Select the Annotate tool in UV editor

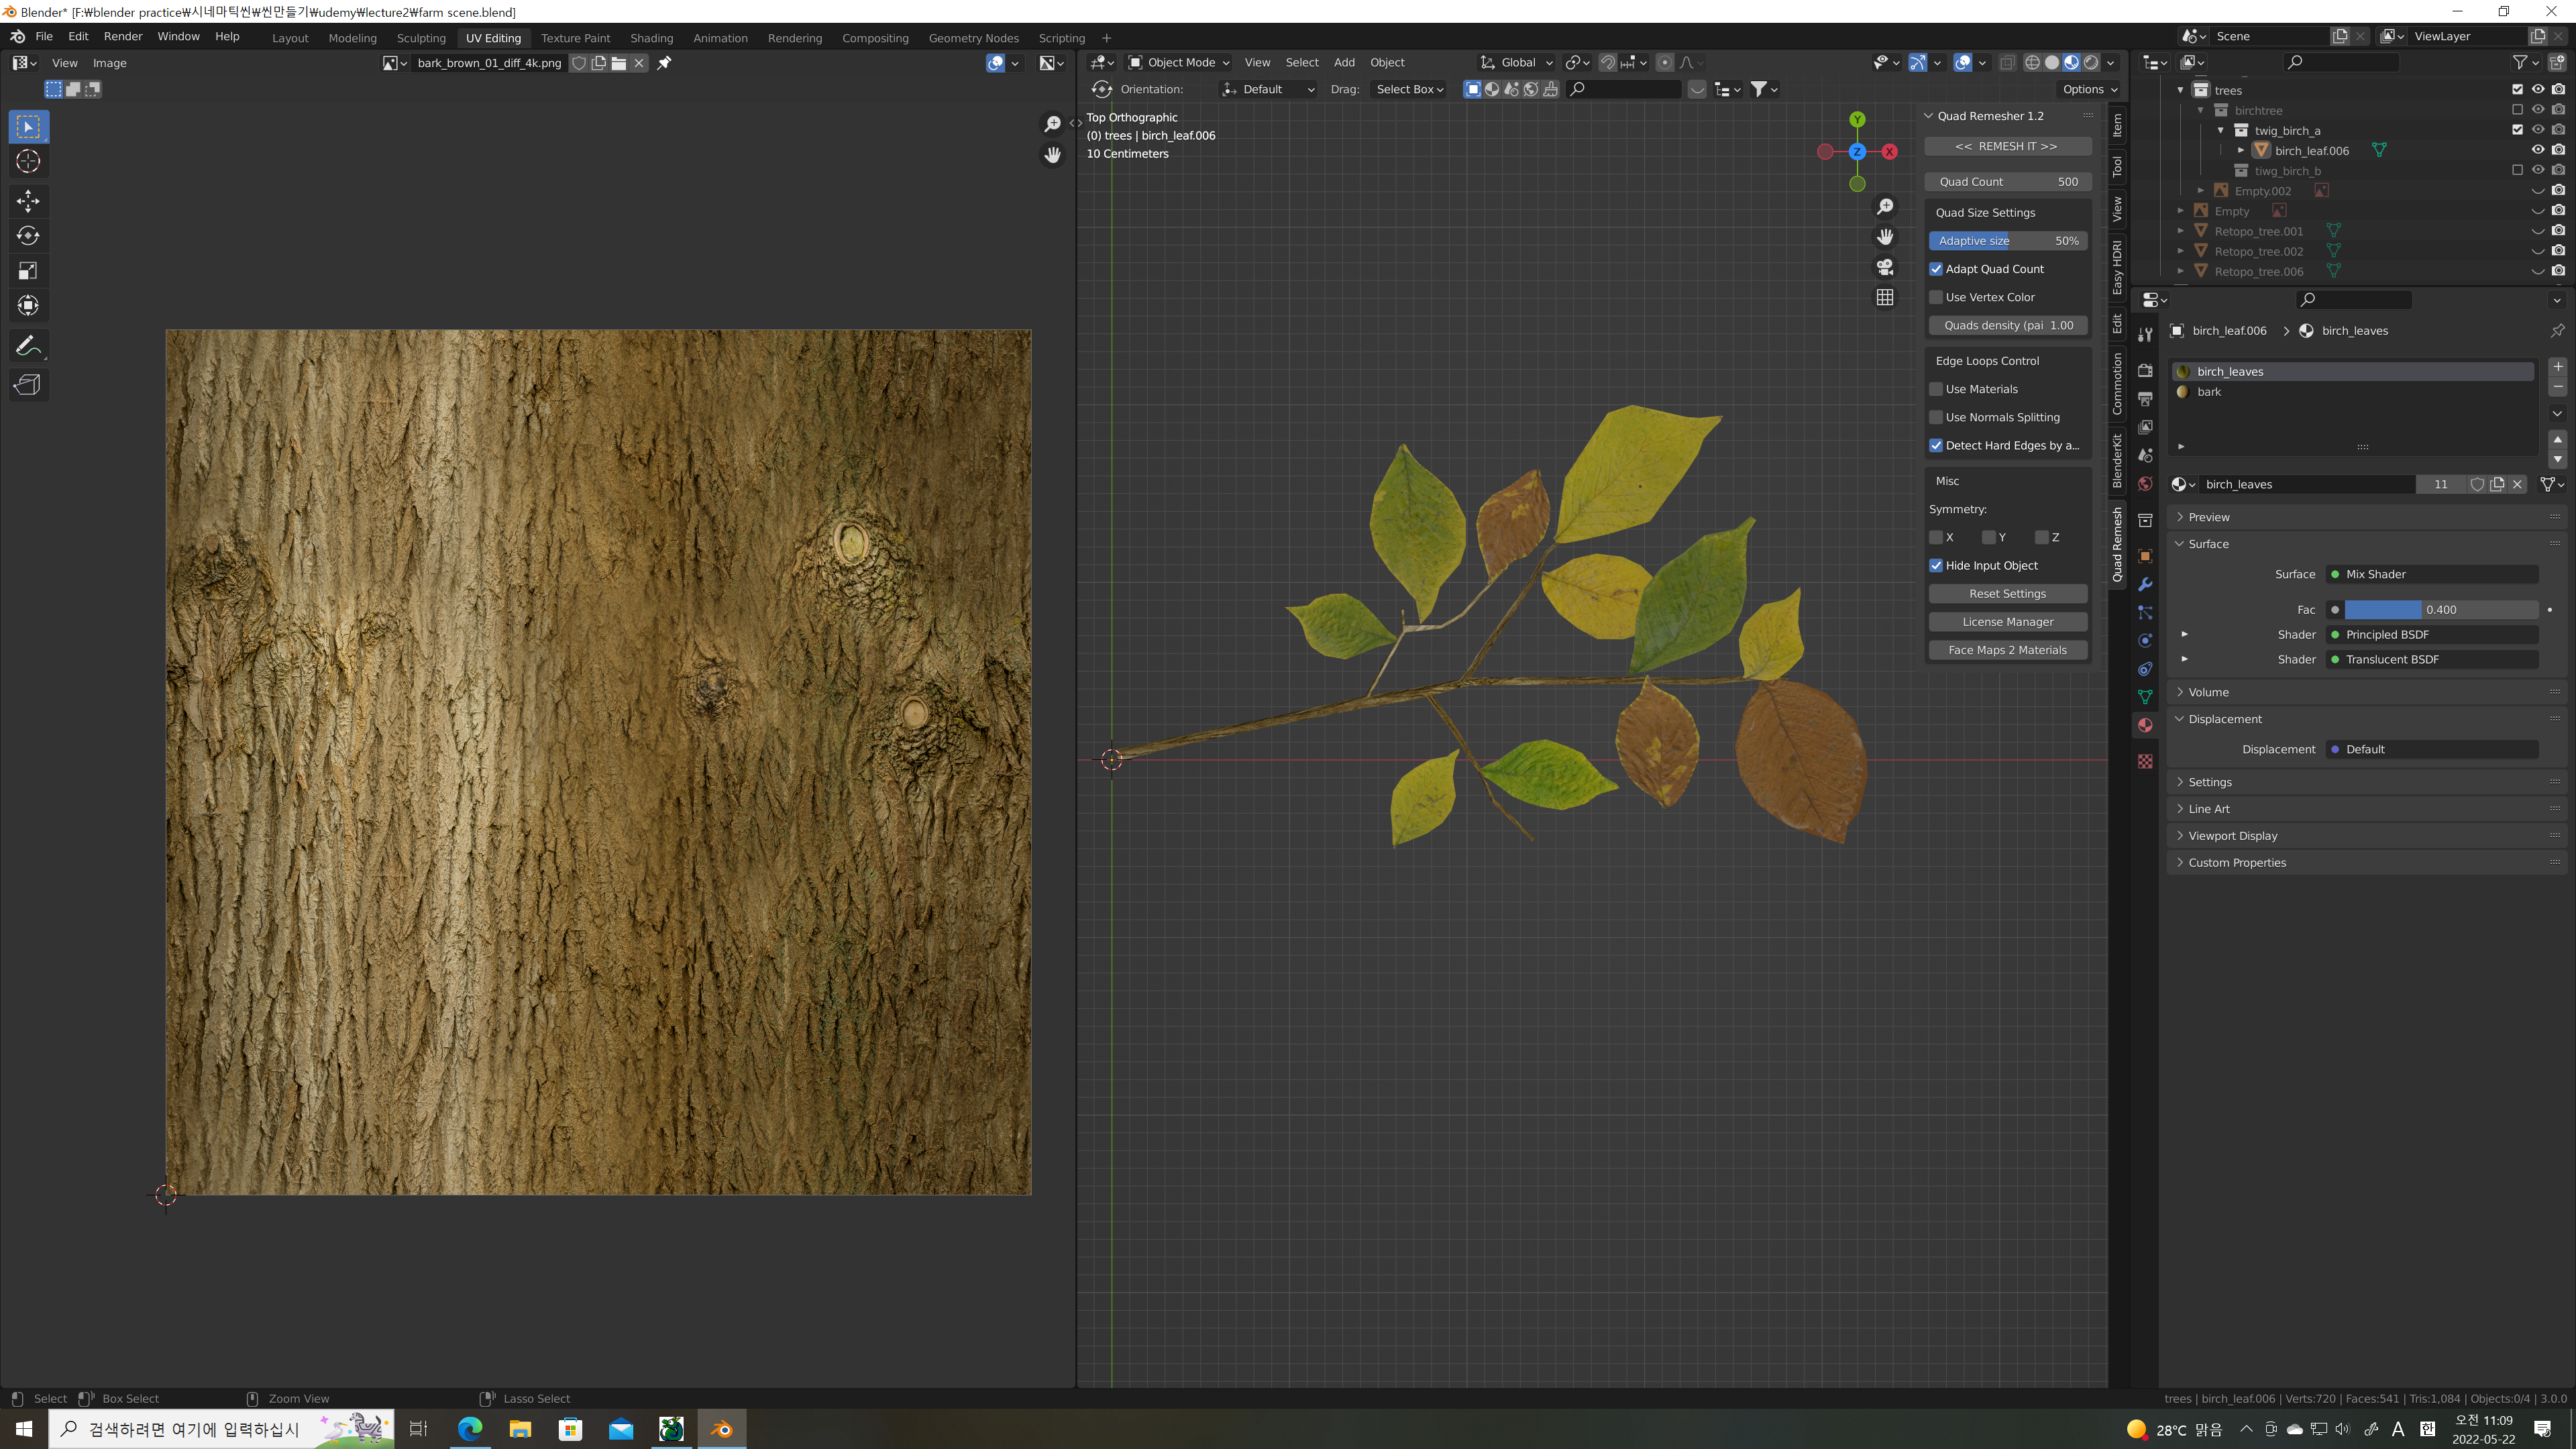[x=28, y=346]
